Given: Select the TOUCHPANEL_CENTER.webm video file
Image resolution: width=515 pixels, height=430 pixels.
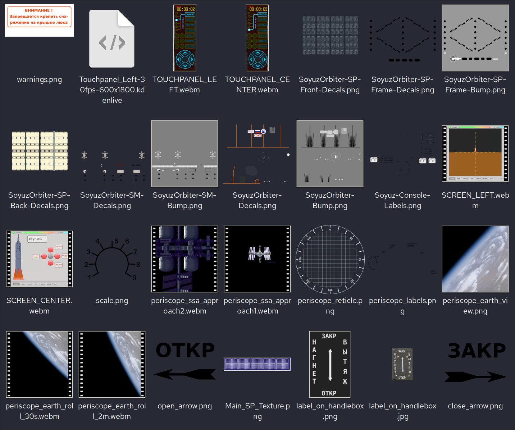Looking at the screenshot, I should pos(257,38).
